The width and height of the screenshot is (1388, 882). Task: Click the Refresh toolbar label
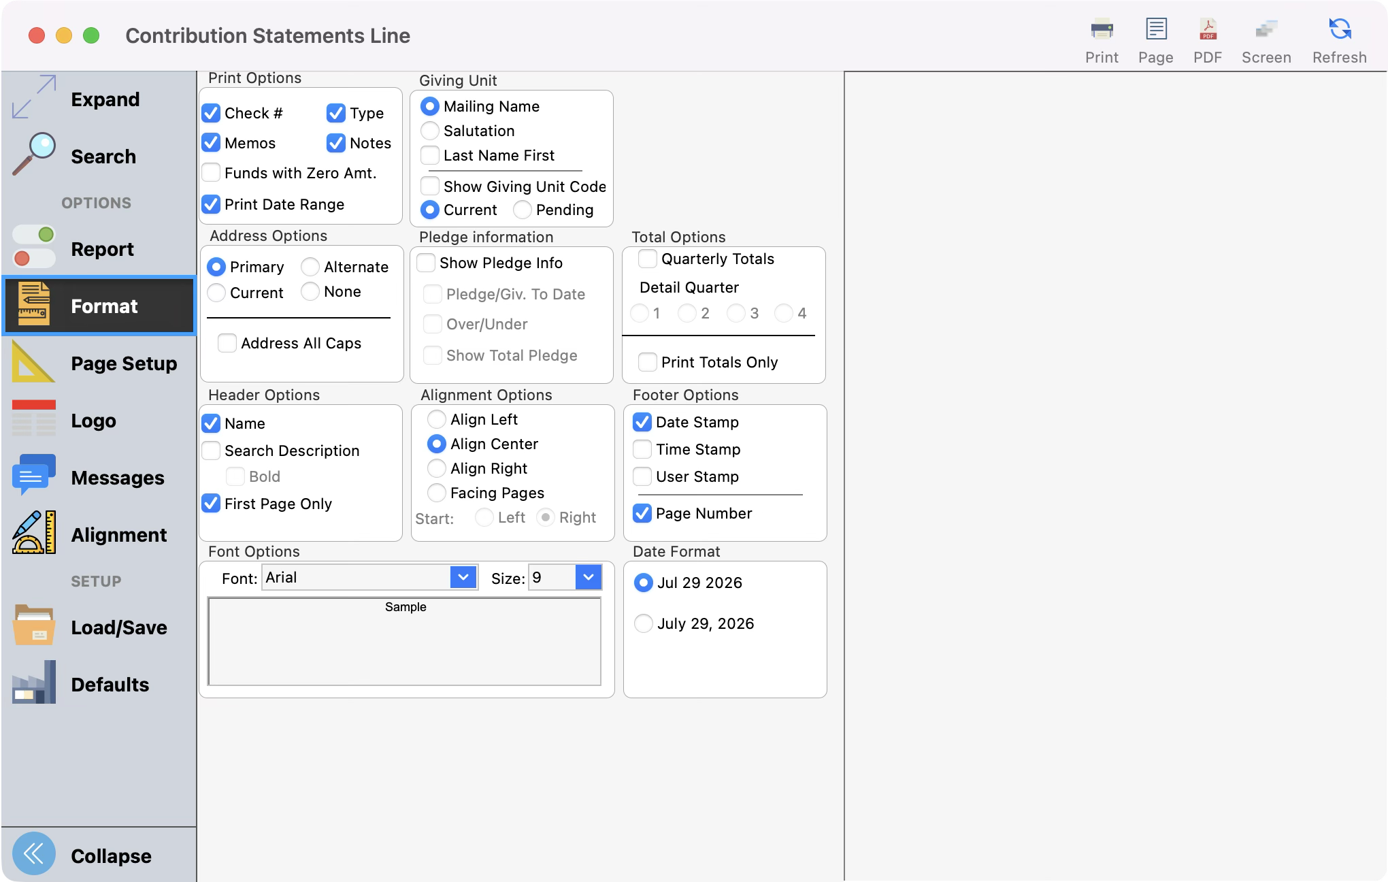[1340, 57]
